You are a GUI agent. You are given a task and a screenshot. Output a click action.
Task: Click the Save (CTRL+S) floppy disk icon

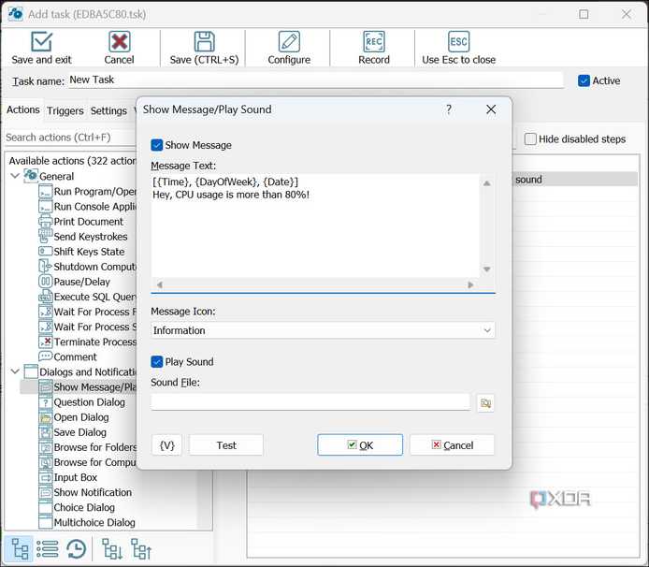tap(204, 42)
